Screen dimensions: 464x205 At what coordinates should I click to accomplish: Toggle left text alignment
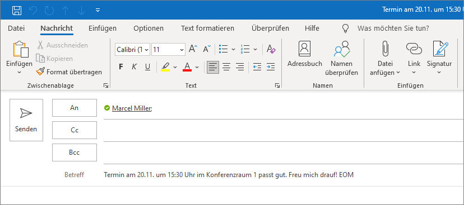tap(213, 67)
